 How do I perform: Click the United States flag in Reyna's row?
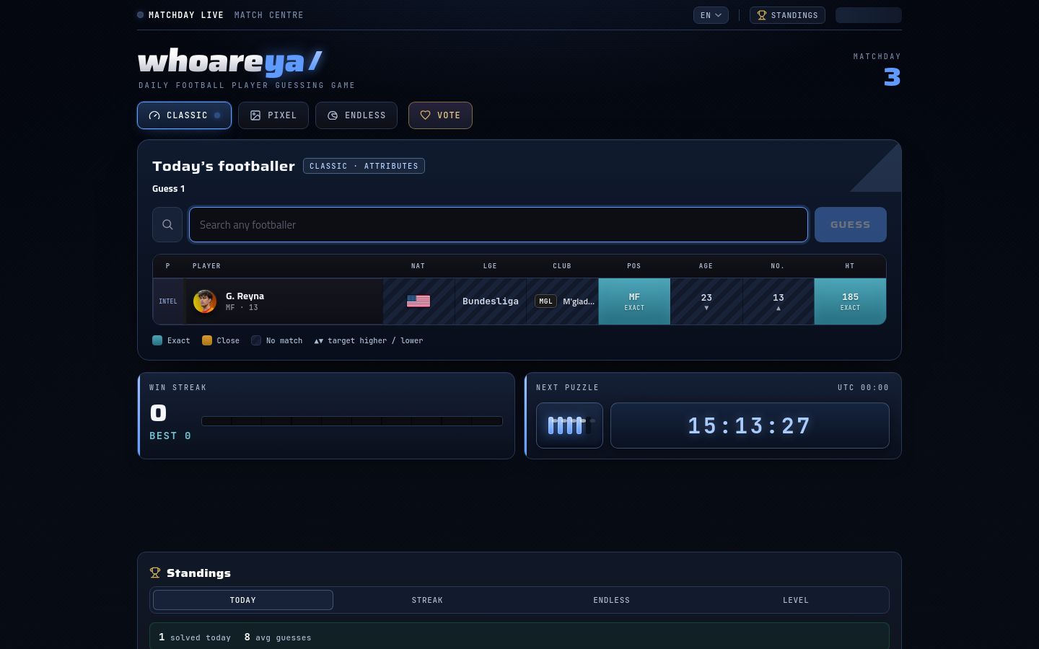[418, 301]
